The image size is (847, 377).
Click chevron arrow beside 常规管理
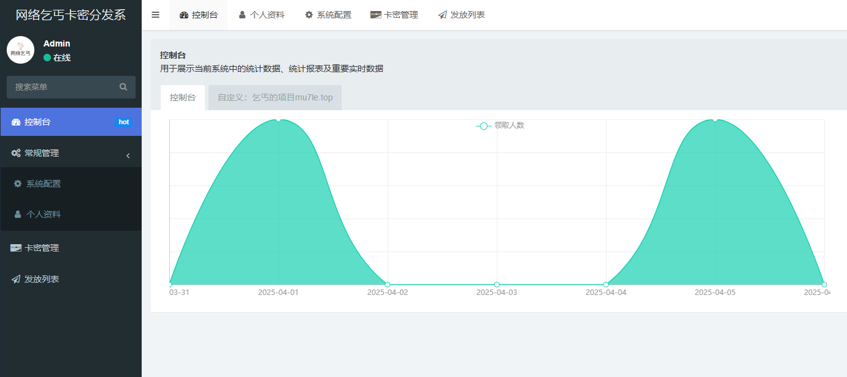pyautogui.click(x=128, y=155)
